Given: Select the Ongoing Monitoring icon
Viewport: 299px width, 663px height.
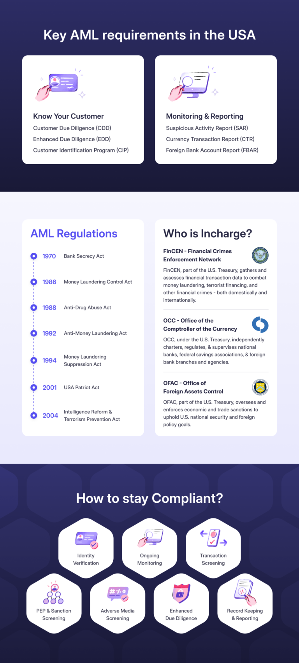Looking at the screenshot, I should [150, 538].
